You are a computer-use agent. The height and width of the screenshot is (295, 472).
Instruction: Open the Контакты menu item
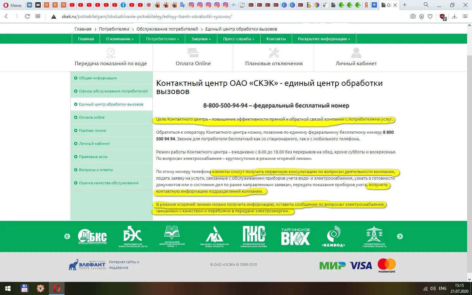coord(276,39)
